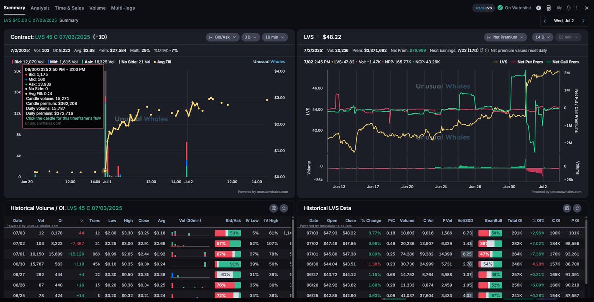Close the contract view with X icon
This screenshot has width=594, height=302.
[x=586, y=8]
